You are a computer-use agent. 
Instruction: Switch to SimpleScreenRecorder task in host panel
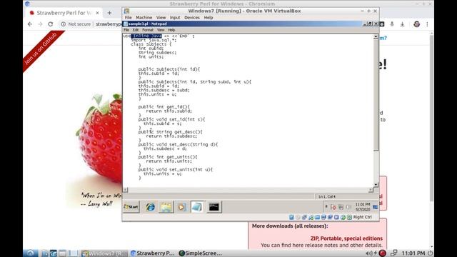tap(200, 253)
